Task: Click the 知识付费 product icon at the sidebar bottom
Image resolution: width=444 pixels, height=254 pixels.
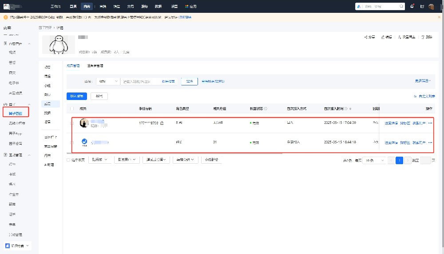Action: coord(8,246)
